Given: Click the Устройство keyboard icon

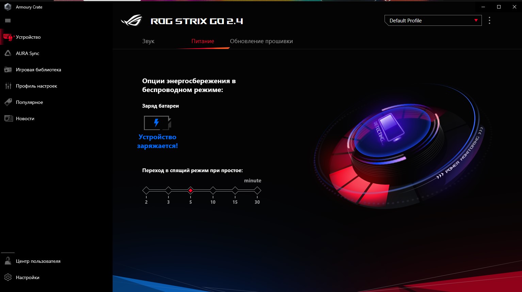Looking at the screenshot, I should point(8,37).
